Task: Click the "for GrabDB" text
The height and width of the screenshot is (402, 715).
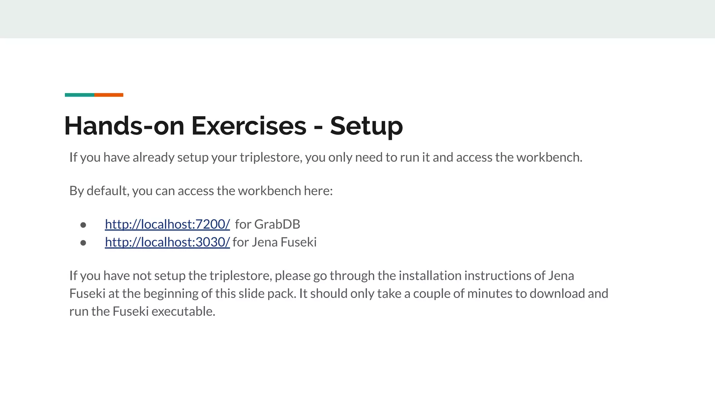Action: tap(267, 224)
